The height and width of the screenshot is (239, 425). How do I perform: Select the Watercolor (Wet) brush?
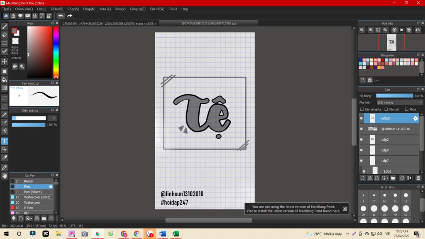(32, 197)
